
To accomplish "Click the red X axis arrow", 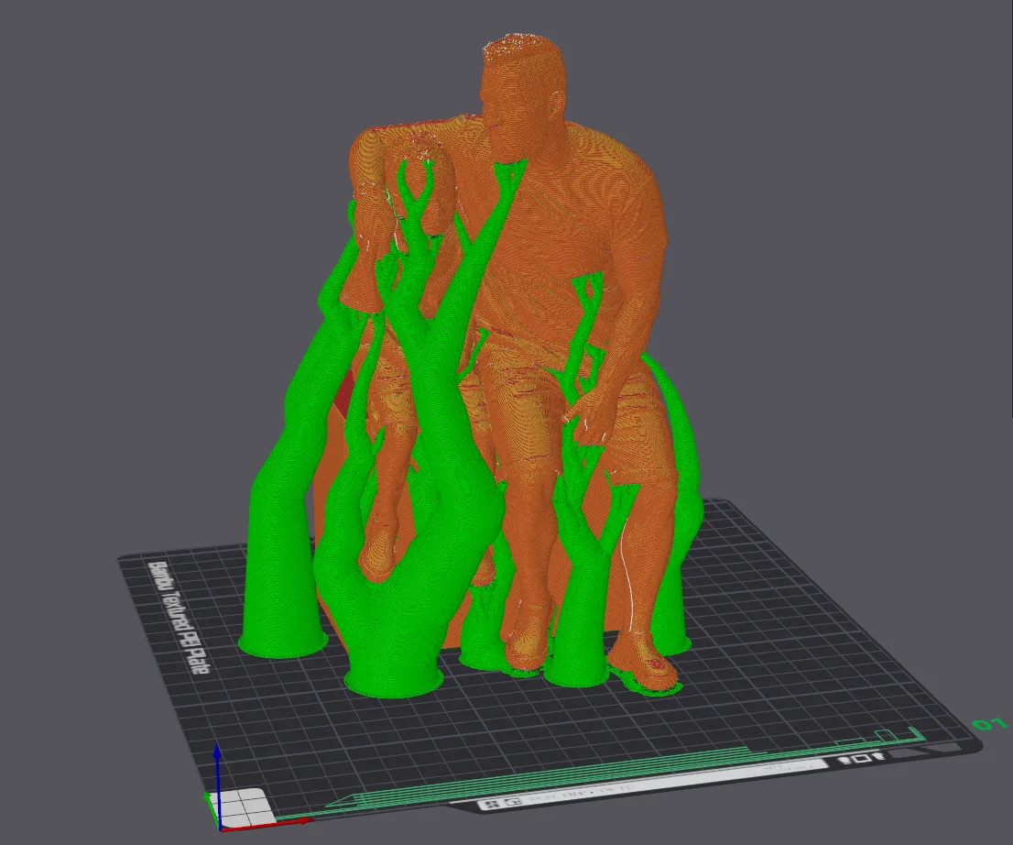I will tap(267, 825).
